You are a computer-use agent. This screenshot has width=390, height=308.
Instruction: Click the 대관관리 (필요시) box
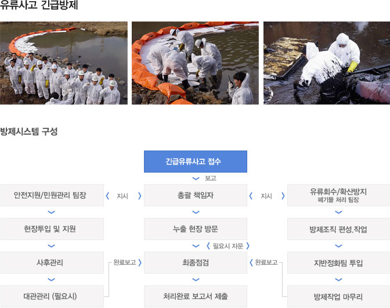coord(52,296)
